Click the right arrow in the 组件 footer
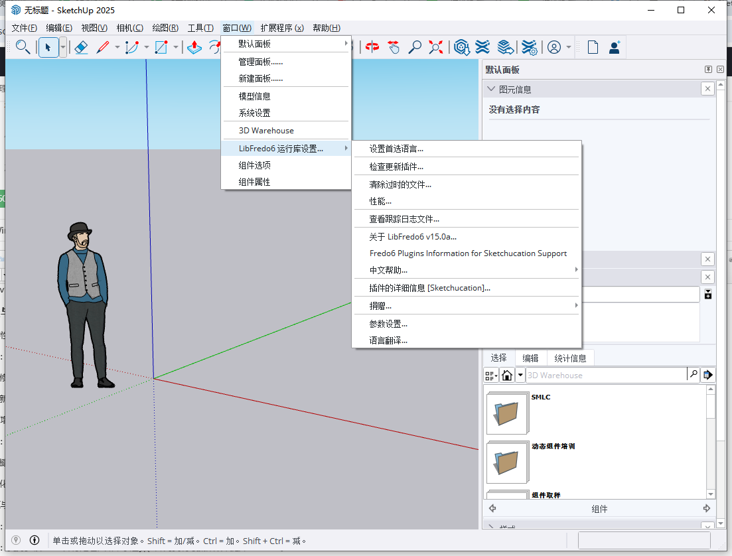Image resolution: width=732 pixels, height=556 pixels. (706, 508)
